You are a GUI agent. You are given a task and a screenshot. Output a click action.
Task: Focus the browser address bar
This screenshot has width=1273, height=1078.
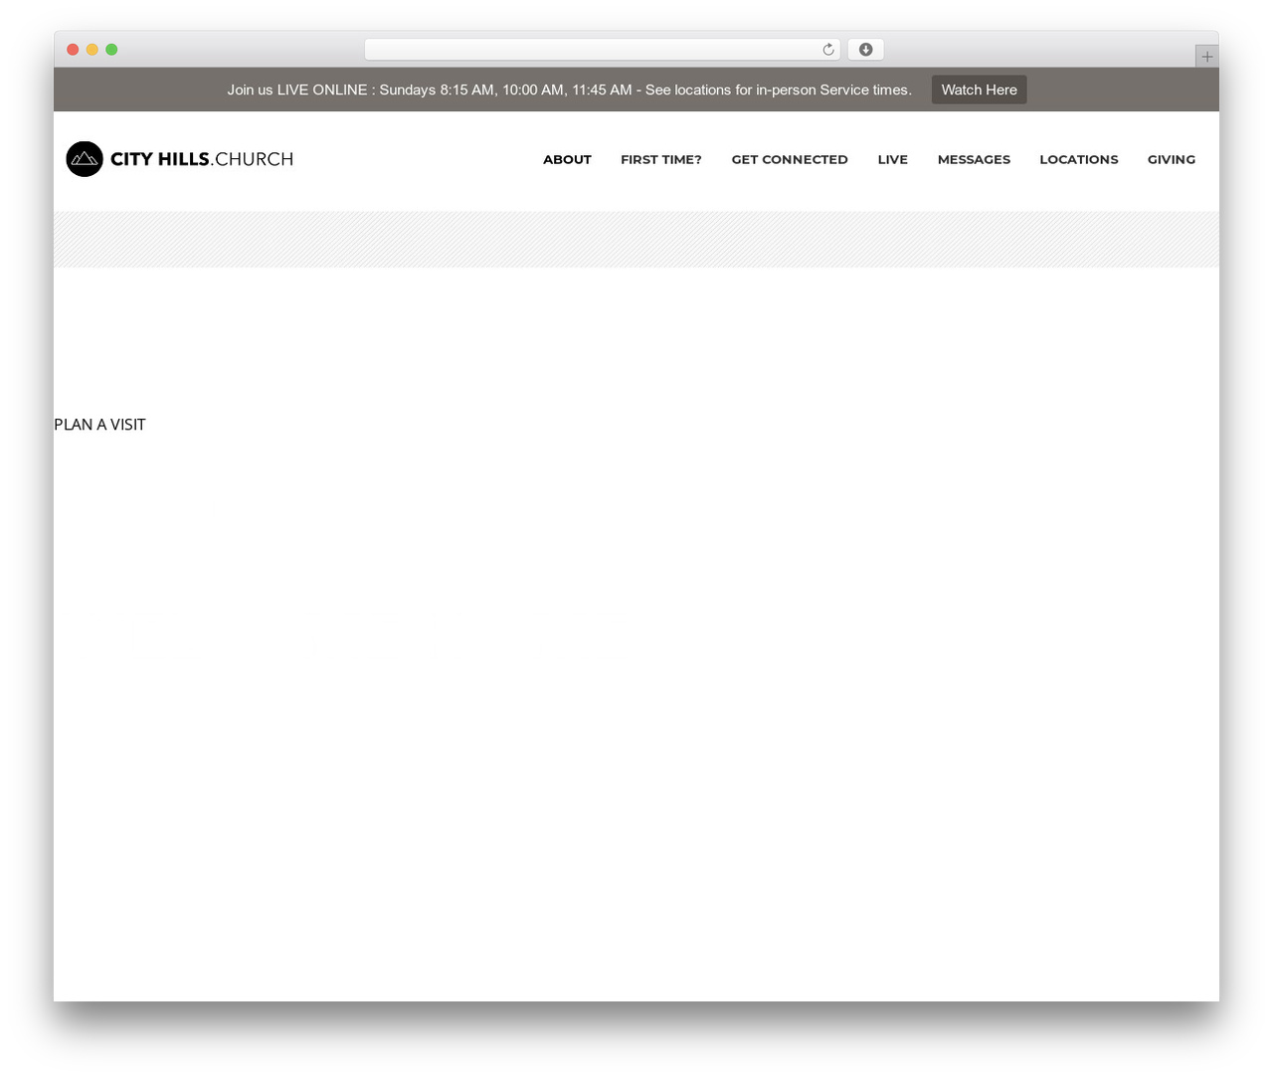click(602, 50)
